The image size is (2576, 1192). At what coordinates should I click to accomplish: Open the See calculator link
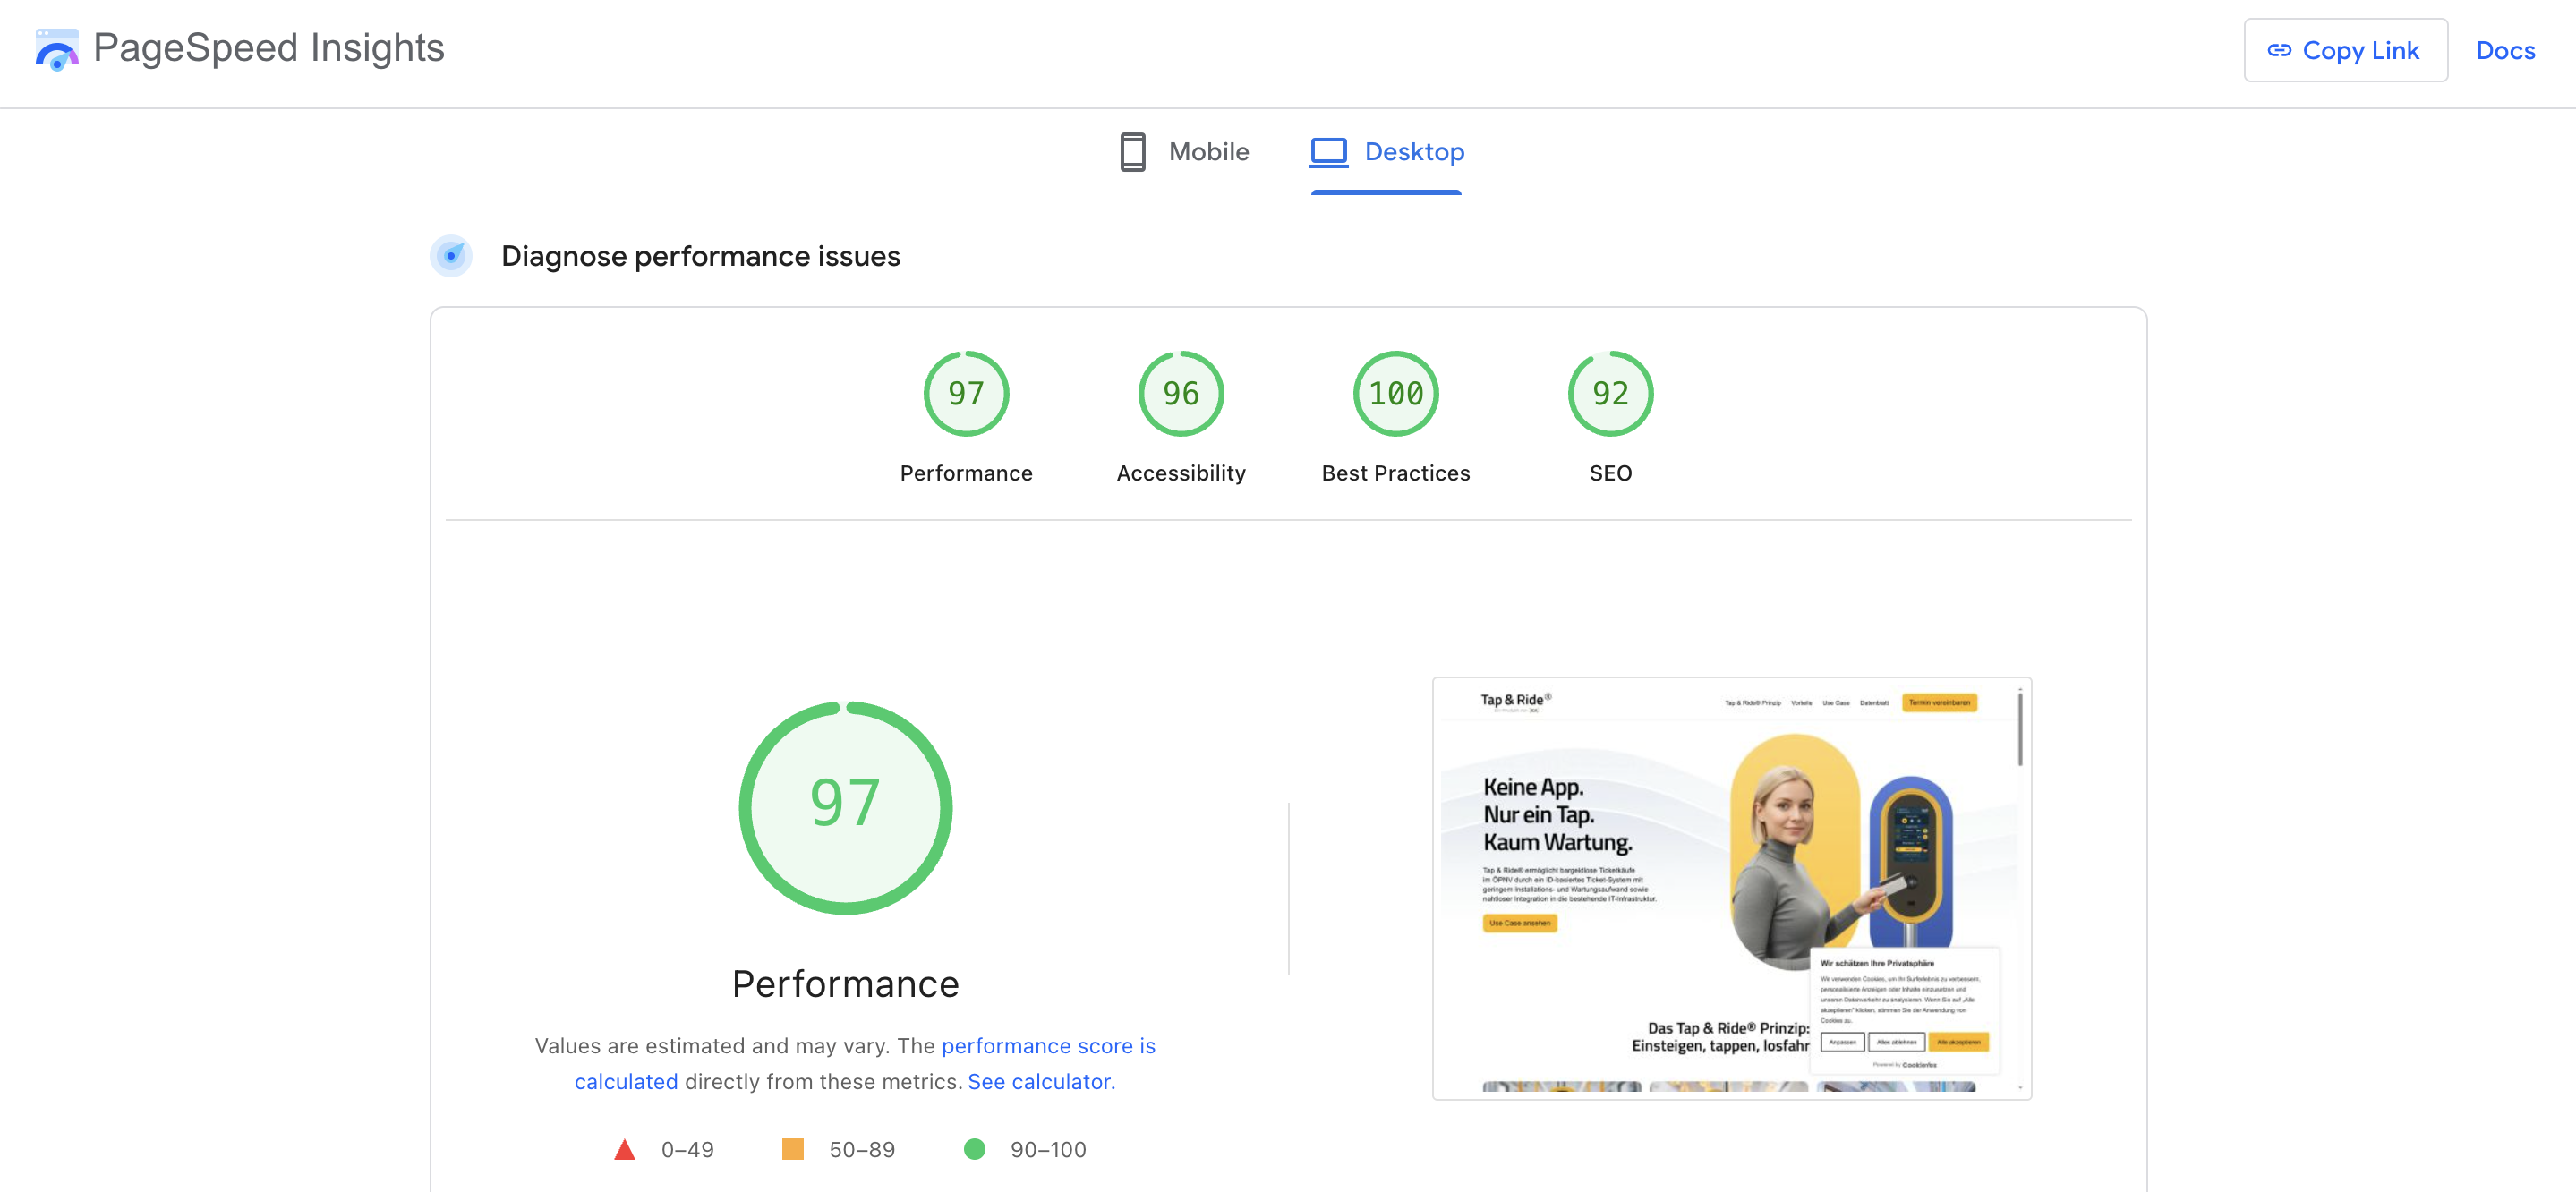1040,1082
